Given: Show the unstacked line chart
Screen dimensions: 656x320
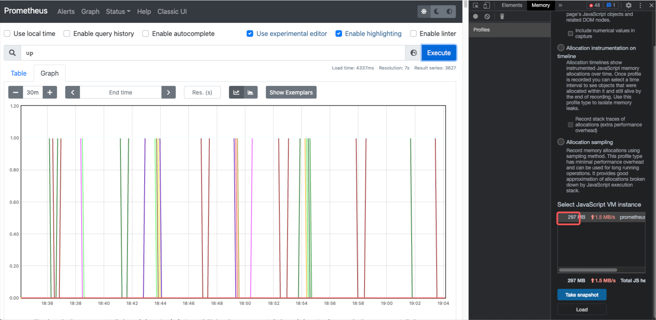Looking at the screenshot, I should [x=236, y=92].
